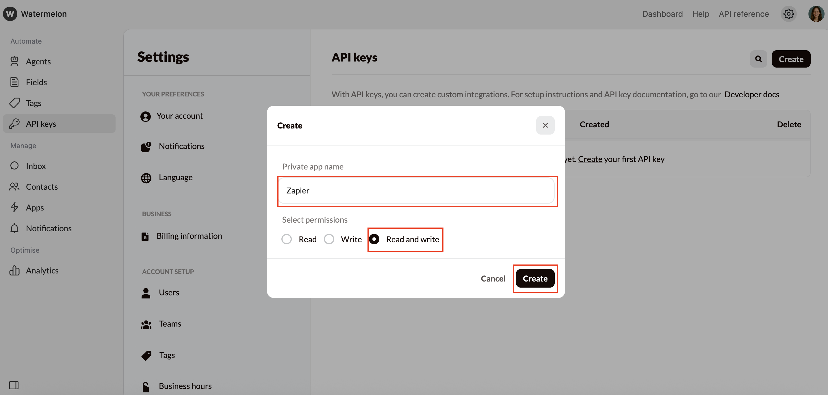This screenshot has height=395, width=828.
Task: Select the Read permission radio button
Action: point(286,239)
